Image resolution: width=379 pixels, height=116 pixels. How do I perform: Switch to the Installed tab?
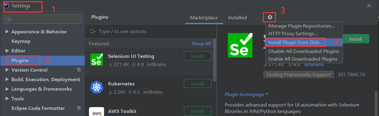point(237,17)
